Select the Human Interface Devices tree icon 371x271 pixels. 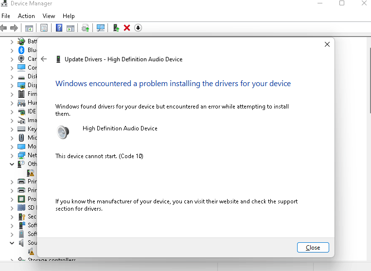click(21, 103)
